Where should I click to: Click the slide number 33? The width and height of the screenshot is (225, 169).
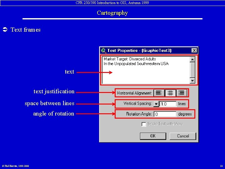[221, 166]
